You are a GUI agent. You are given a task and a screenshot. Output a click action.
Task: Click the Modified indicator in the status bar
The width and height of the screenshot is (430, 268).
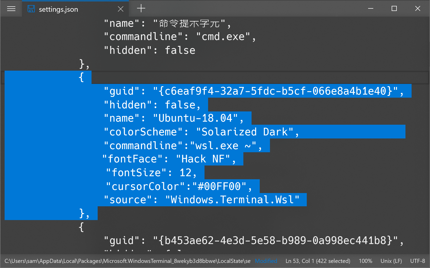(266, 261)
